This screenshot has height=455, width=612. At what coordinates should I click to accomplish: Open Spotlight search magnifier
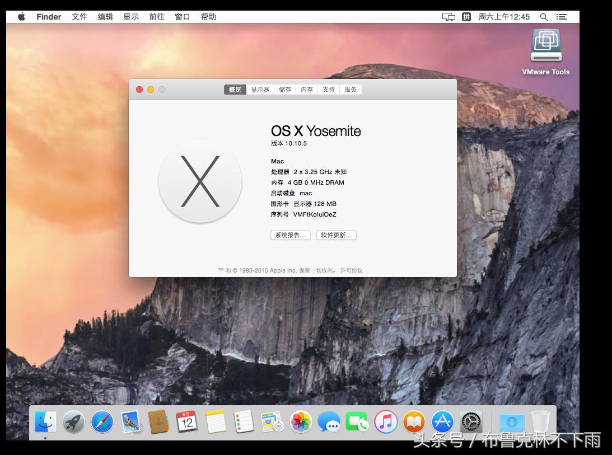pos(544,17)
